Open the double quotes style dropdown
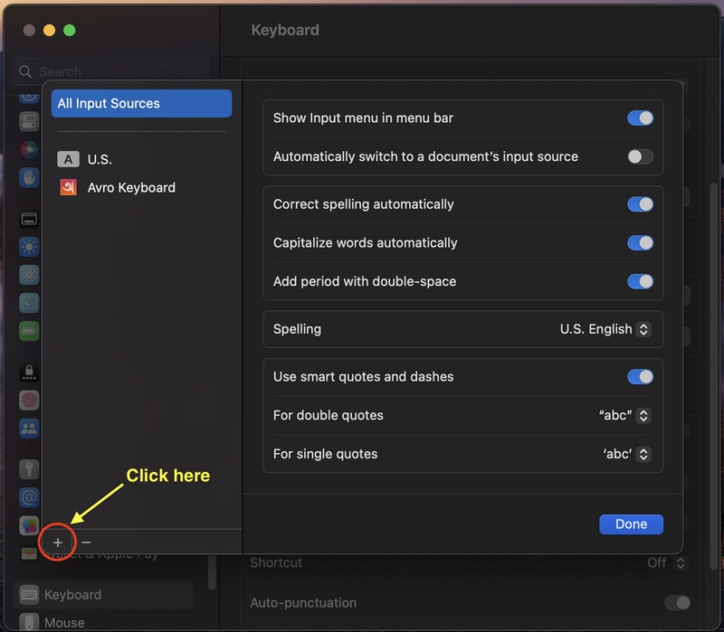 point(625,416)
